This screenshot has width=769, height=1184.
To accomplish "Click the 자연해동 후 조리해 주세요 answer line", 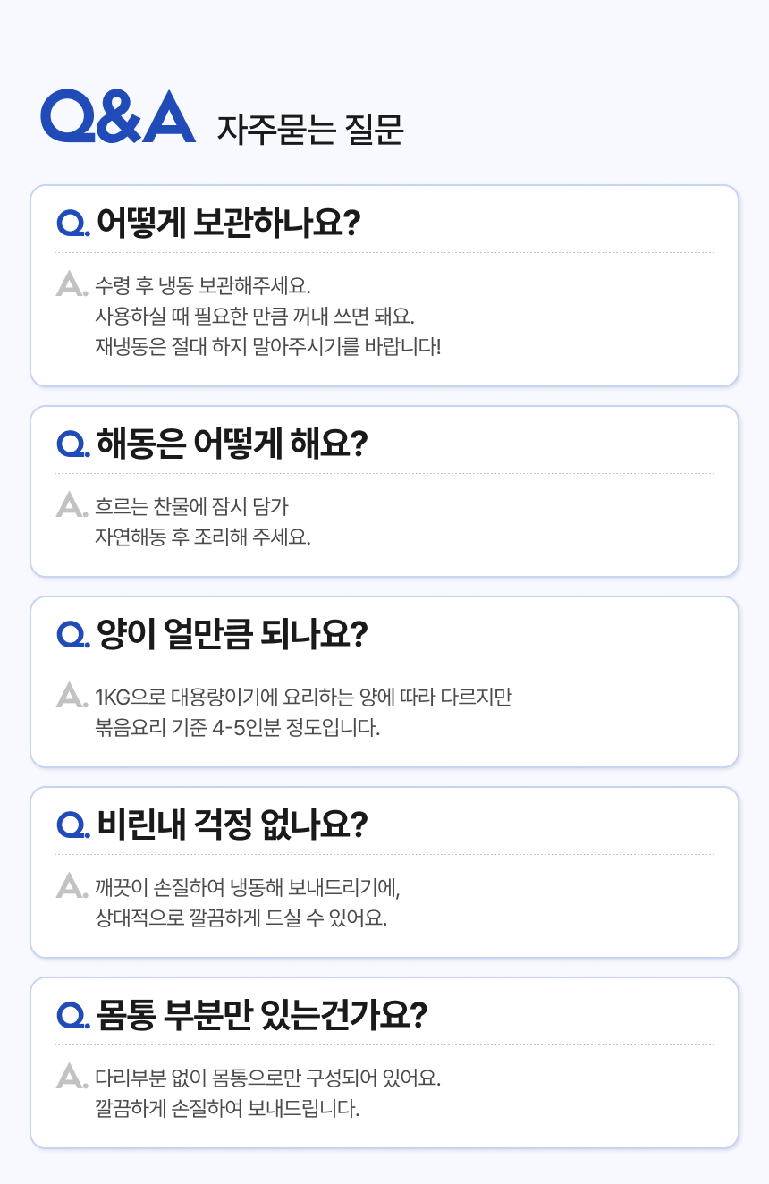I will coord(202,537).
